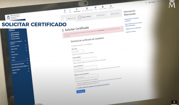Screen dimensions: 179x105
Task: Expand Certificado con Acreditación Presencial plus sign
Action: [25, 41]
